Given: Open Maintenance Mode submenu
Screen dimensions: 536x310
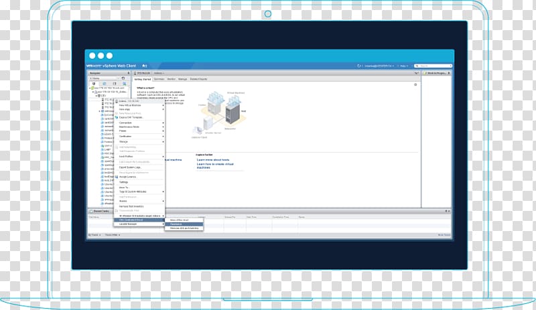Looking at the screenshot, I should click(x=139, y=127).
